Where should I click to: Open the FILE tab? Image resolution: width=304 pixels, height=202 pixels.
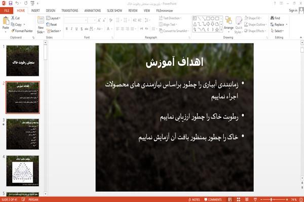[x=7, y=11]
